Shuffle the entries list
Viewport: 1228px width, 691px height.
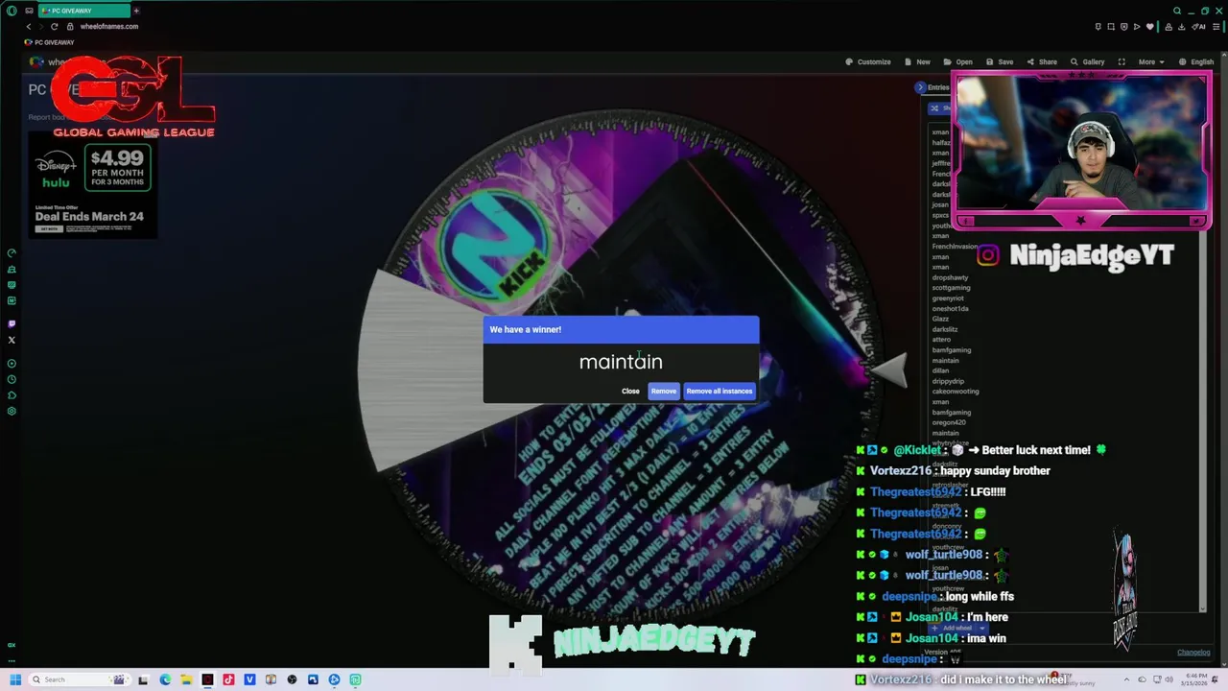940,108
